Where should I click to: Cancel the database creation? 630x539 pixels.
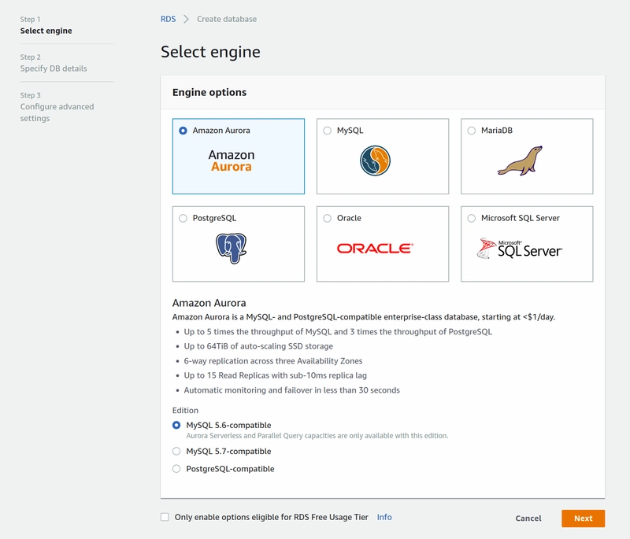pyautogui.click(x=528, y=519)
